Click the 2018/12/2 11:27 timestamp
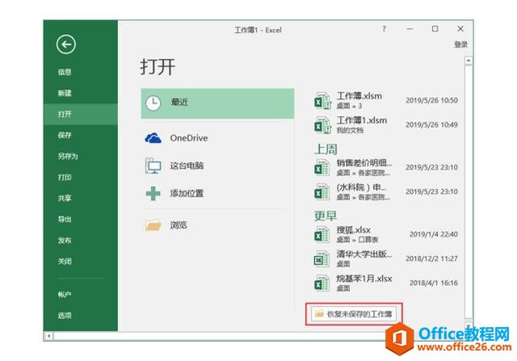Image resolution: width=517 pixels, height=361 pixels. click(431, 258)
